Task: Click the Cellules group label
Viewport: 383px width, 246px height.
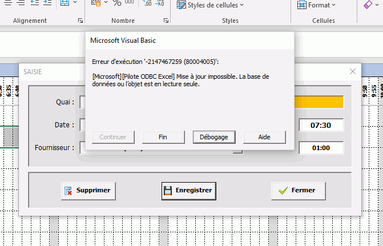Action: coord(324,21)
